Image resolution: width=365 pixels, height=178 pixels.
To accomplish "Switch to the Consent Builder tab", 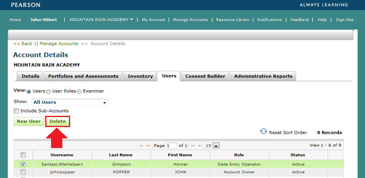I will (205, 76).
